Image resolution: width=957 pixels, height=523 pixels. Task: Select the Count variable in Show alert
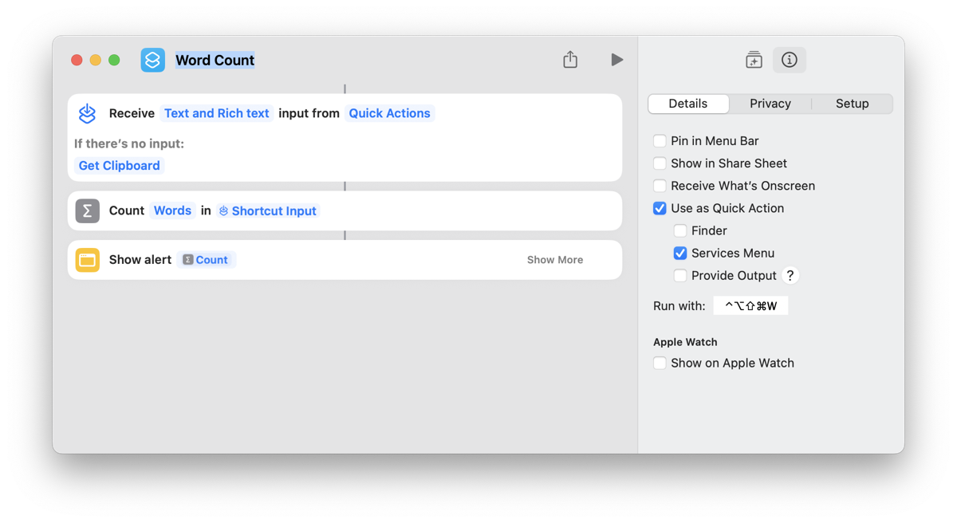point(206,260)
